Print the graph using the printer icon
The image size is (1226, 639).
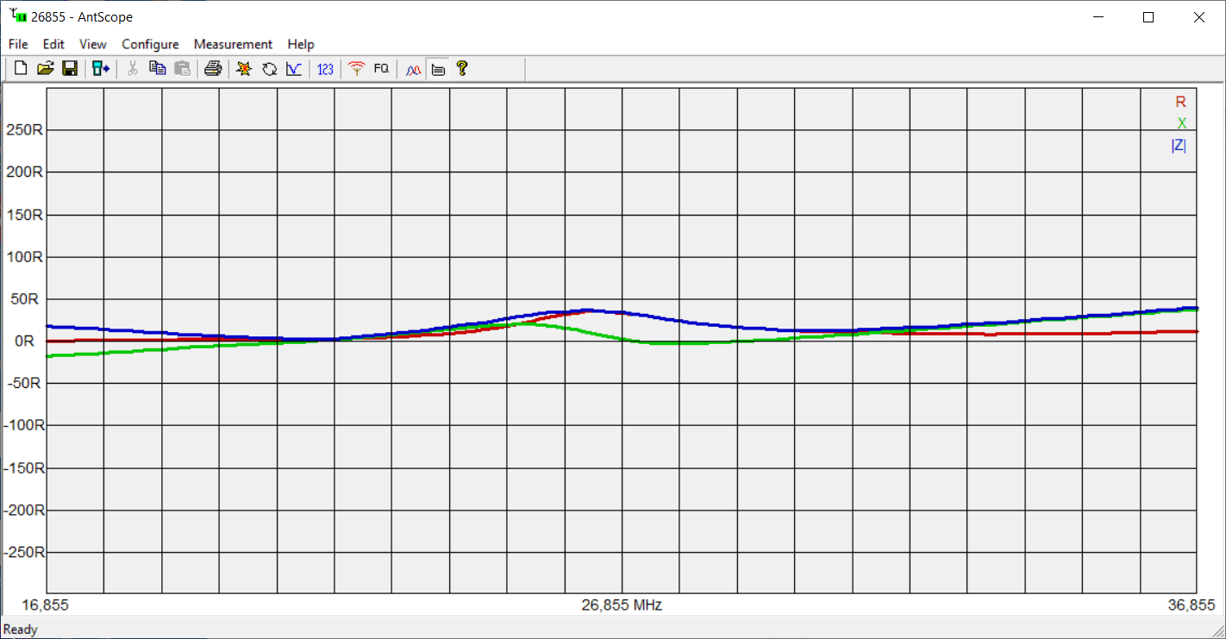[x=213, y=69]
